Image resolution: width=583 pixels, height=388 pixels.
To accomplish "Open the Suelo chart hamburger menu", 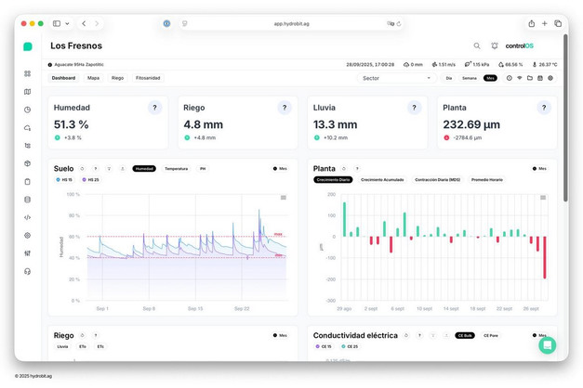I will (x=284, y=197).
